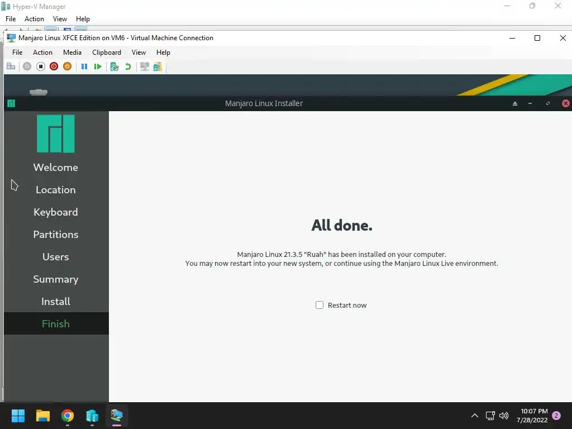Click the Enhanced Session toolbar icon
The image size is (572, 429).
click(x=145, y=66)
